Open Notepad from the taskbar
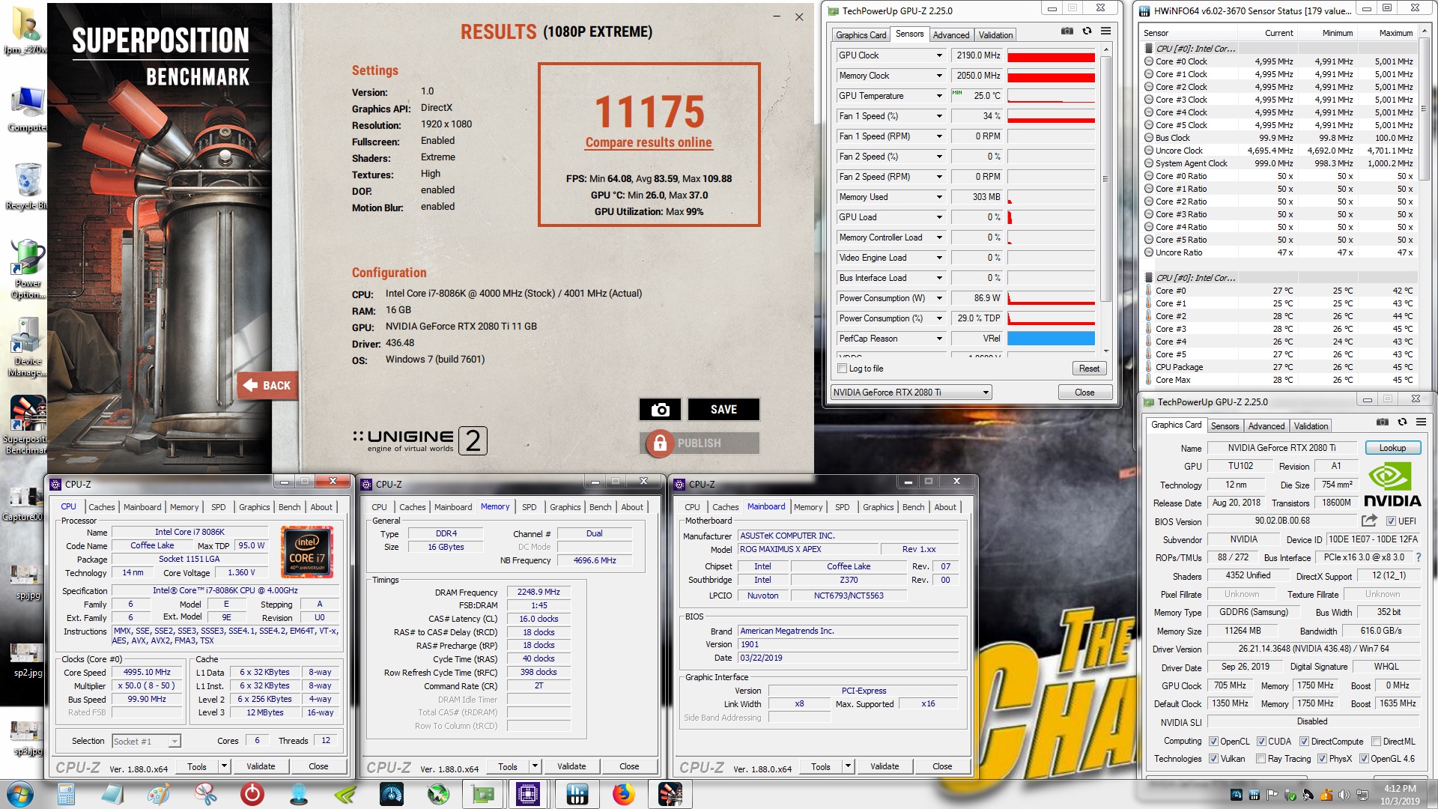 112,794
